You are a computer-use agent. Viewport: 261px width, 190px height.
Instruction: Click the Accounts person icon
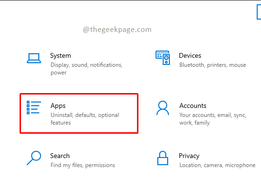coord(163,108)
